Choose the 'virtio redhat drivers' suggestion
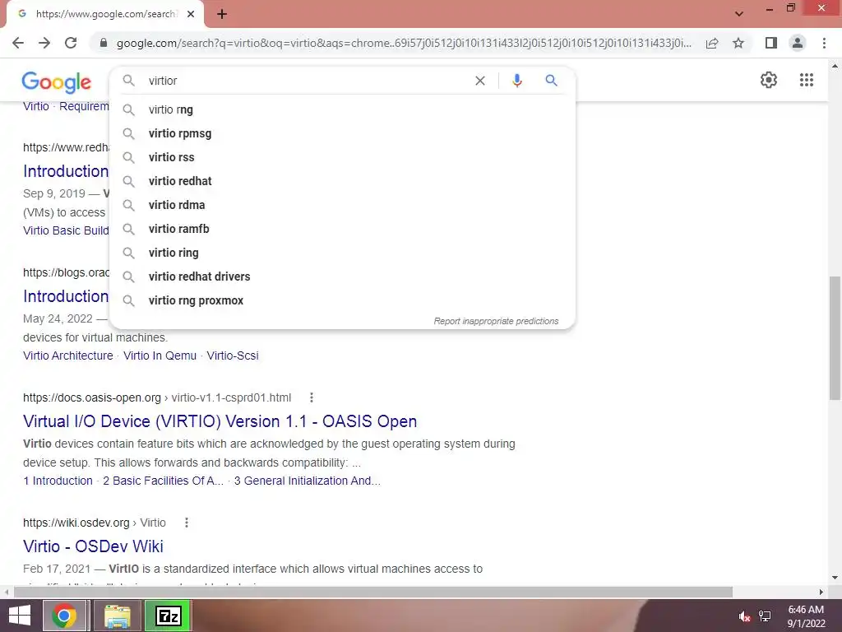 pos(342,276)
